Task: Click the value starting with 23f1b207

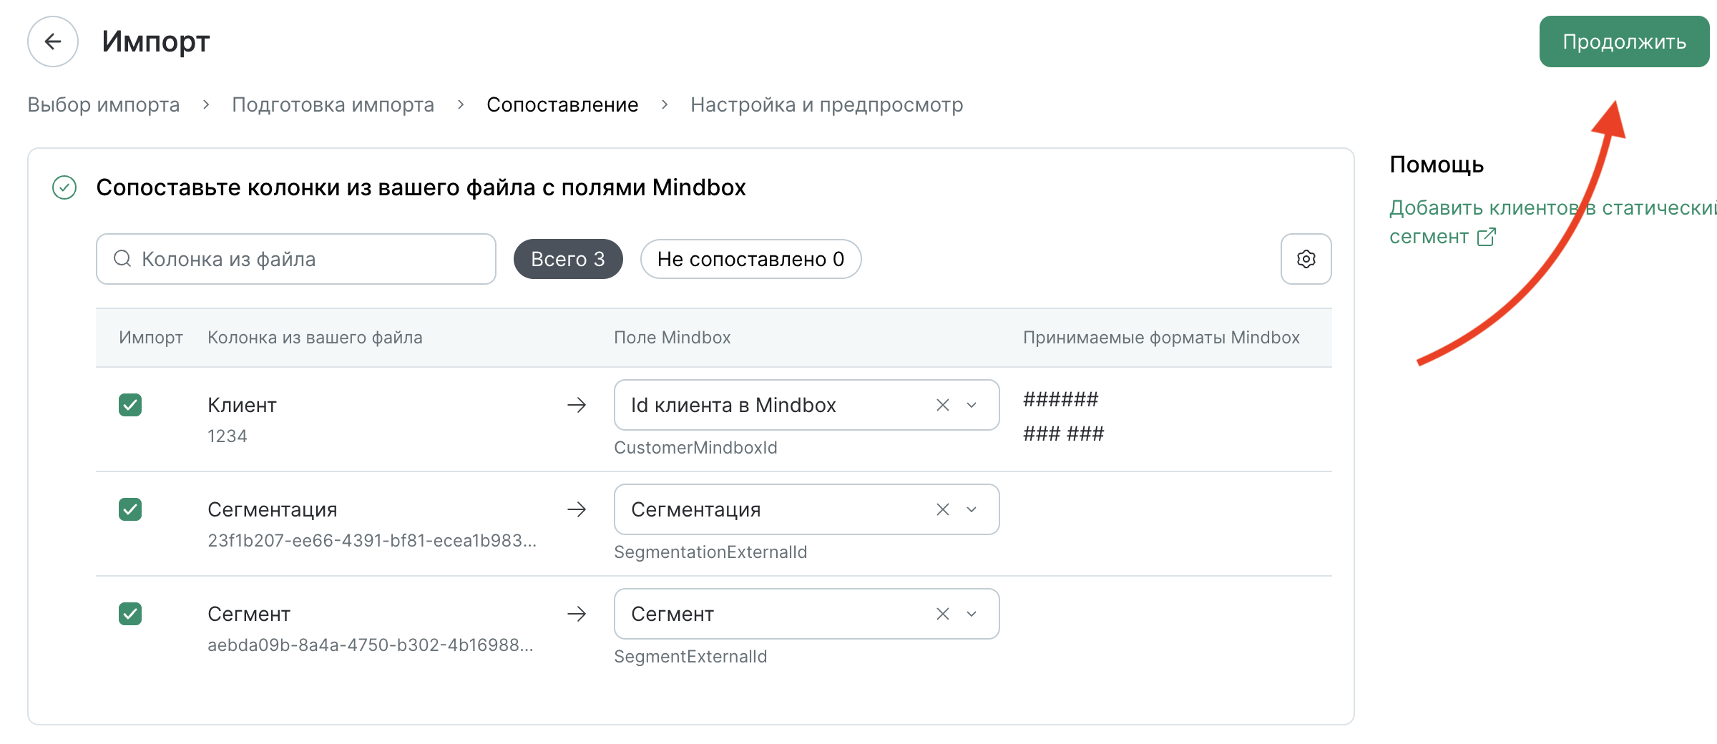Action: (x=372, y=540)
